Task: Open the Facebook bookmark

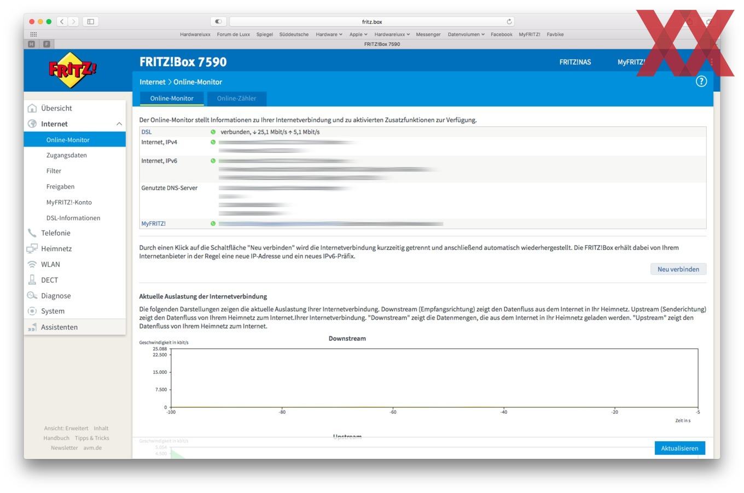Action: 502,34
